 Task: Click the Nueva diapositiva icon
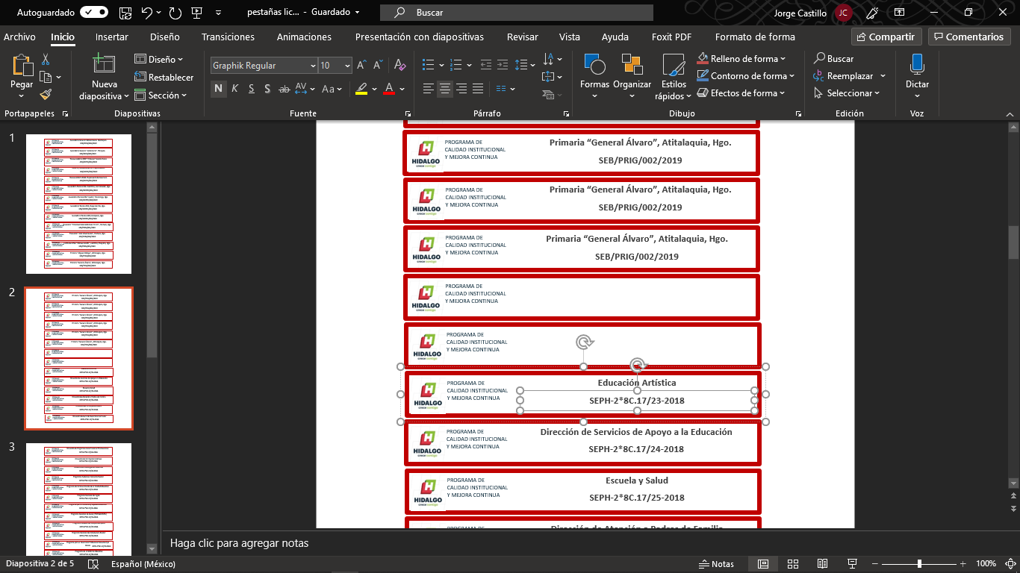[104, 66]
